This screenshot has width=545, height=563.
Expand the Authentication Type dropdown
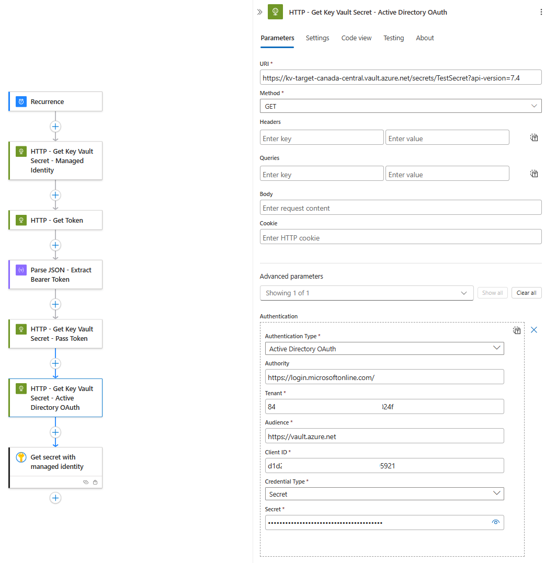[x=384, y=349]
